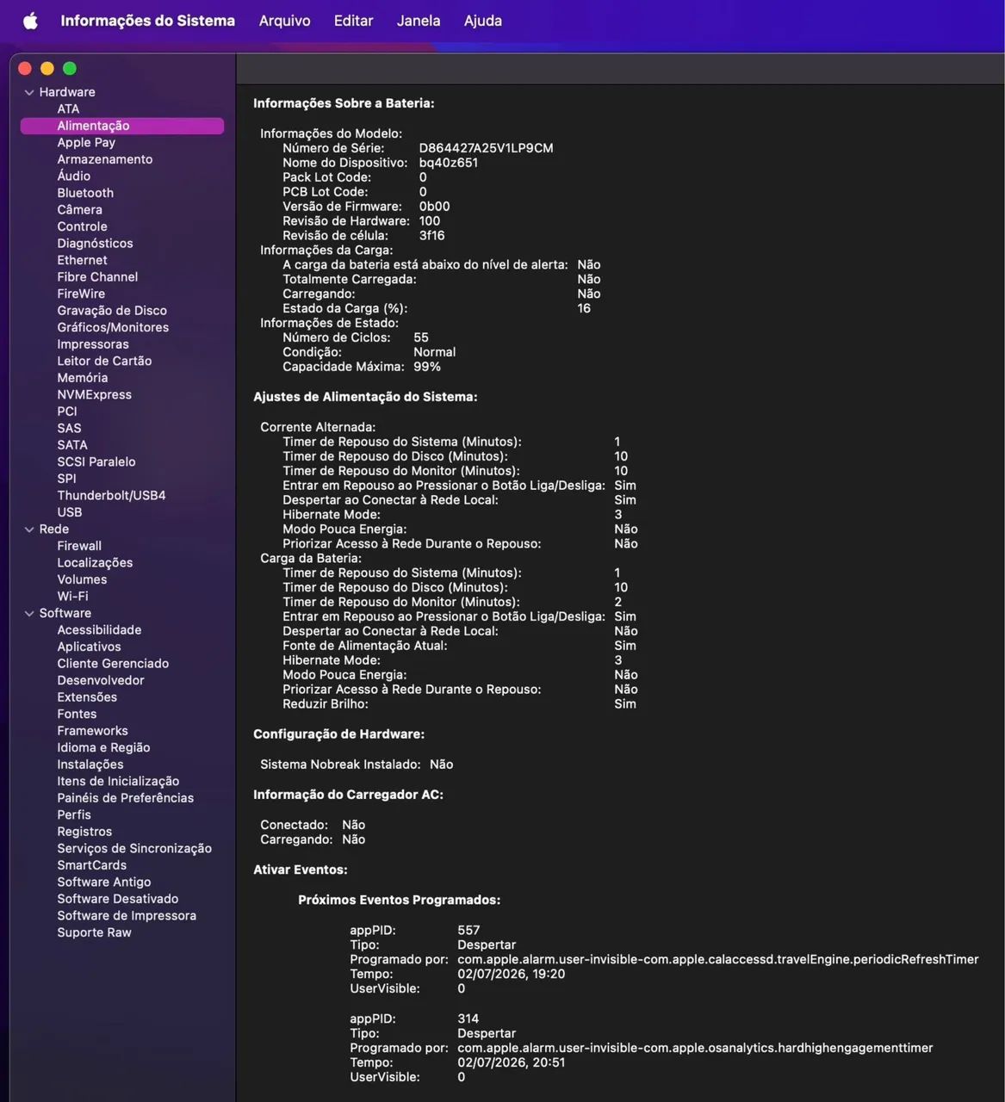Click the Capacidade Máxima value 99%
1005x1102 pixels.
[427, 367]
